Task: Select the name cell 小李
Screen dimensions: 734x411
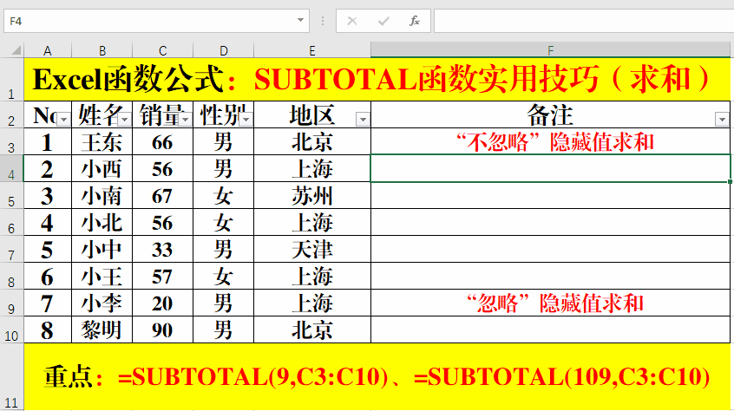Action: click(x=102, y=303)
